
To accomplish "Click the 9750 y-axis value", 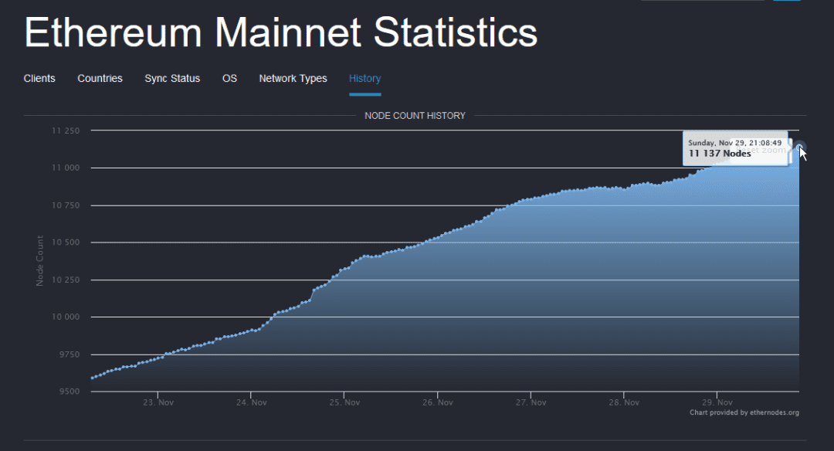I will [x=69, y=354].
